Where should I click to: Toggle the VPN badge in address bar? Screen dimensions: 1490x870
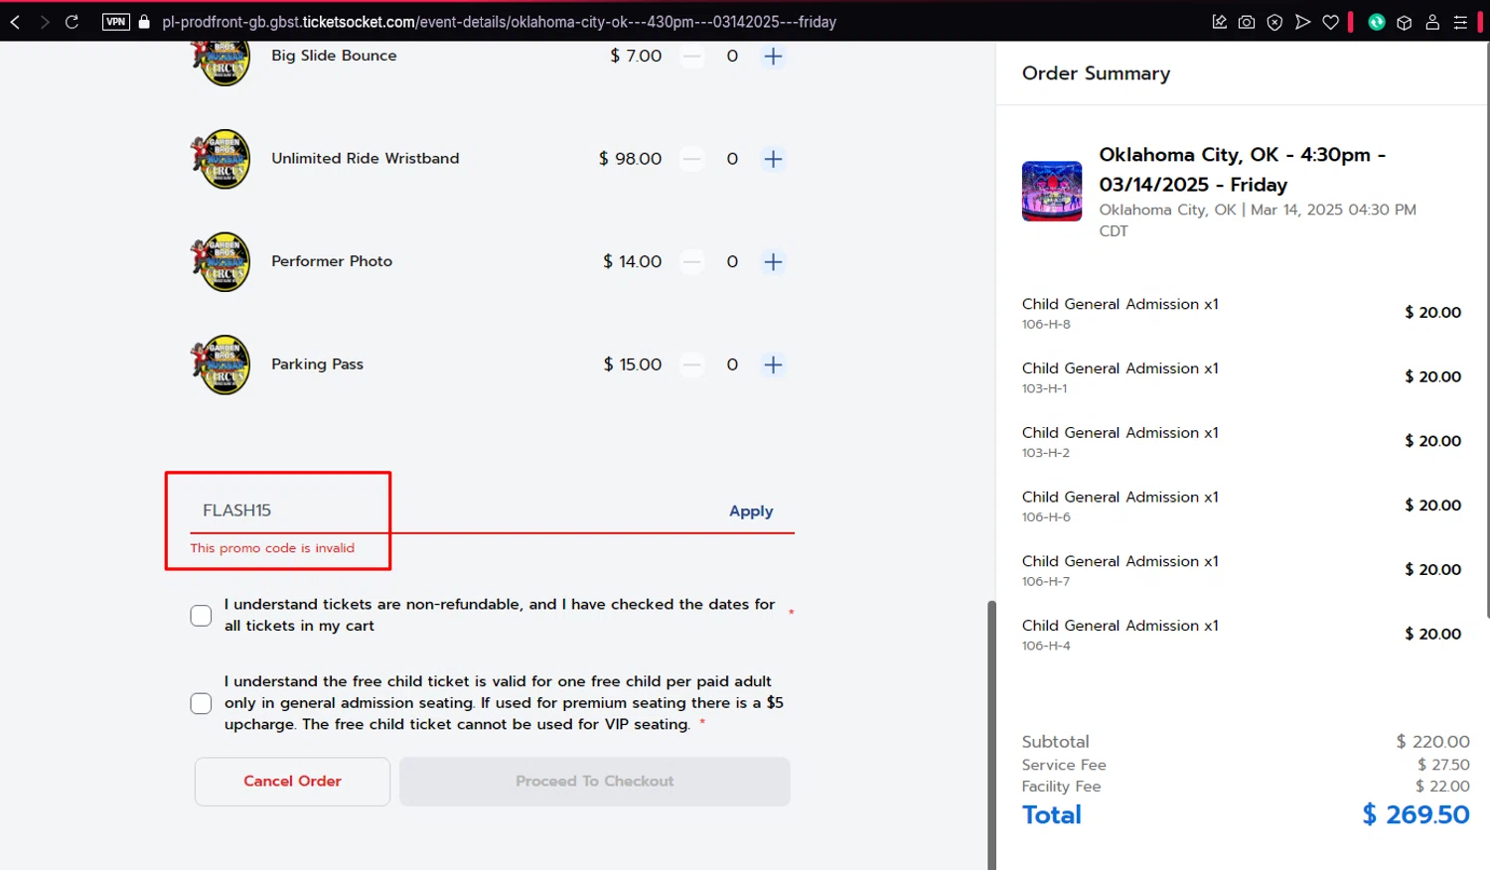click(116, 22)
